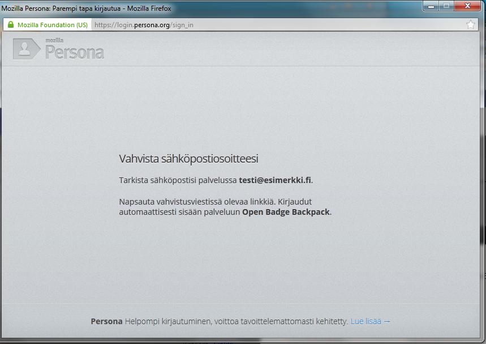Close the Mozilla Persona window
Screen dimensions: 486x344
click(467, 6)
